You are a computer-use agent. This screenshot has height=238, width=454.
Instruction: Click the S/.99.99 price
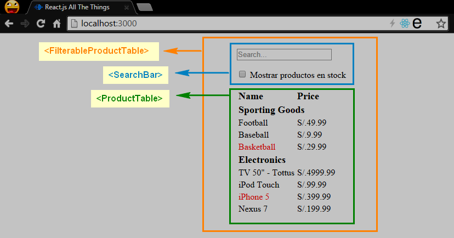tap(311, 185)
